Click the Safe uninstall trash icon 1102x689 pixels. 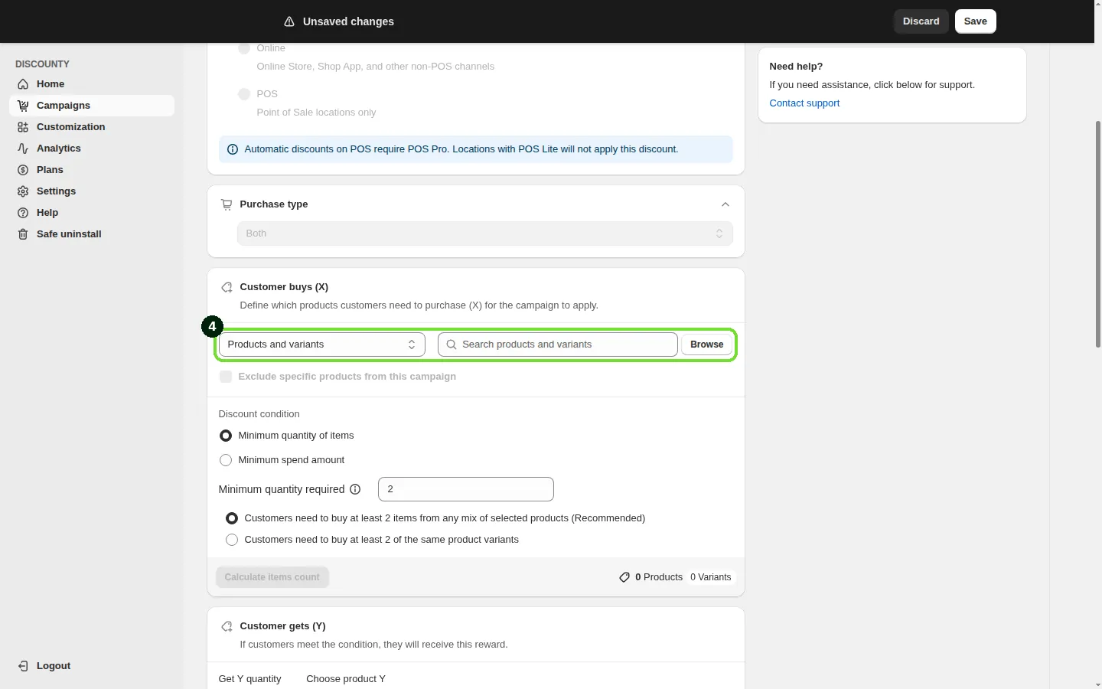click(x=23, y=234)
